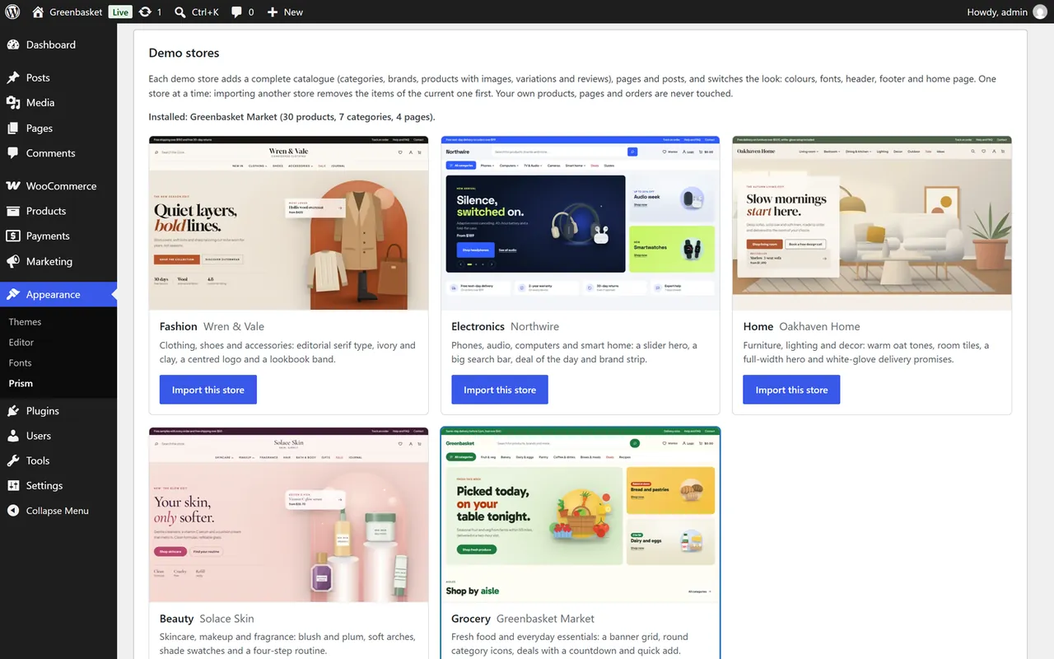Open the Prism submenu item

(21, 383)
